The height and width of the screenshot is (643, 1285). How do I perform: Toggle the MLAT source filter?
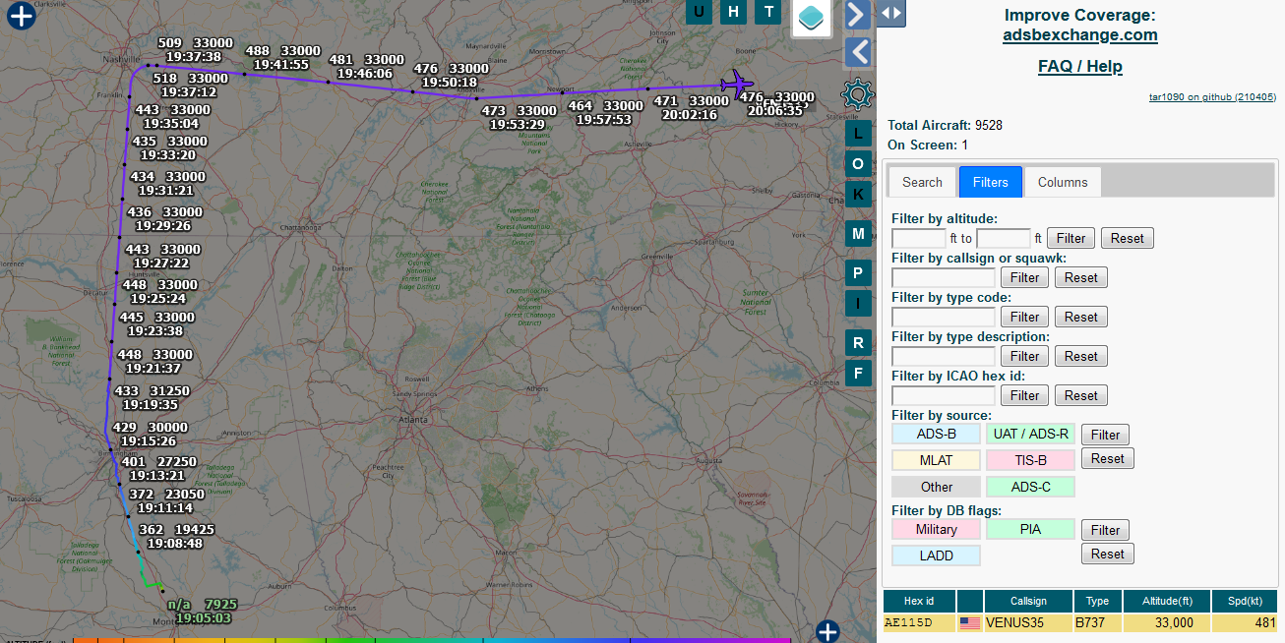[x=937, y=460]
